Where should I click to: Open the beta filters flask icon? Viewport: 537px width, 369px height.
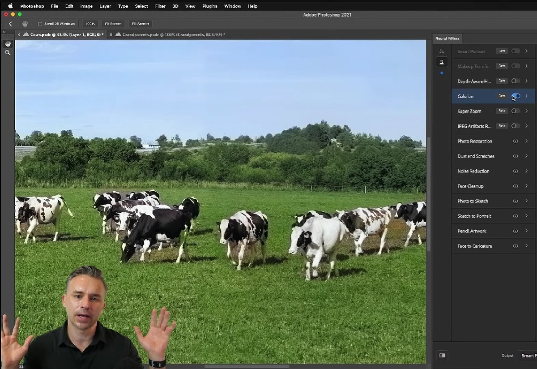click(442, 62)
